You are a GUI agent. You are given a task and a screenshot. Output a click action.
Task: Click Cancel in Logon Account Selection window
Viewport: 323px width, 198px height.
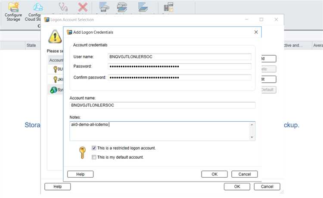tap(267, 186)
